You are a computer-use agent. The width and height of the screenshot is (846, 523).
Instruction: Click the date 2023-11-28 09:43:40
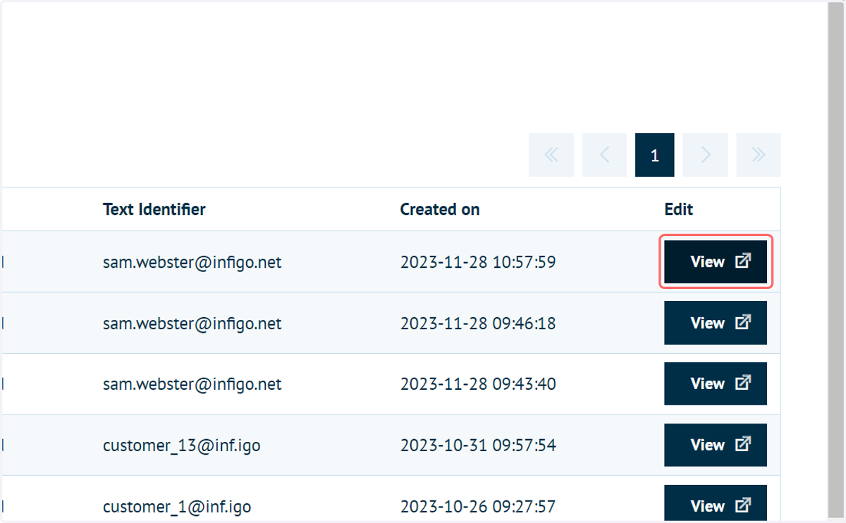point(478,384)
